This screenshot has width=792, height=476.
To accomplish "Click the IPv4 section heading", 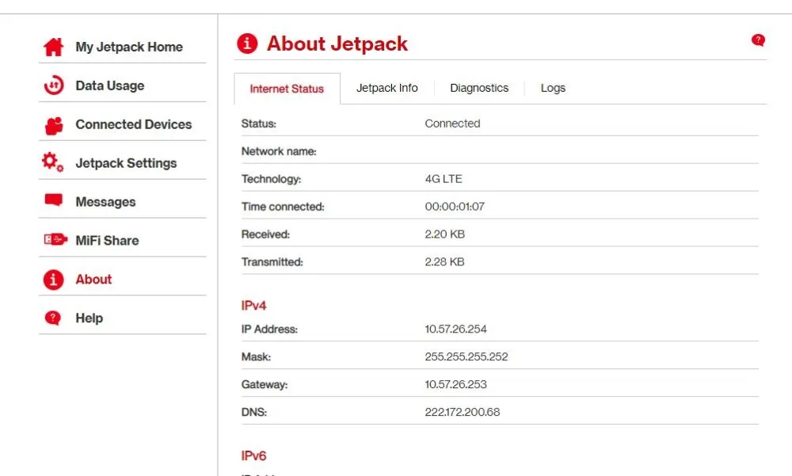I will [253, 306].
